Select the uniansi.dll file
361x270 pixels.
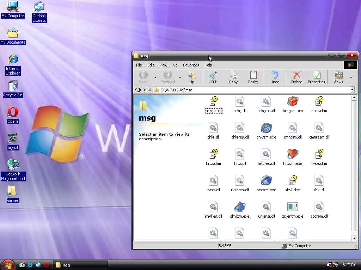[x=266, y=210]
